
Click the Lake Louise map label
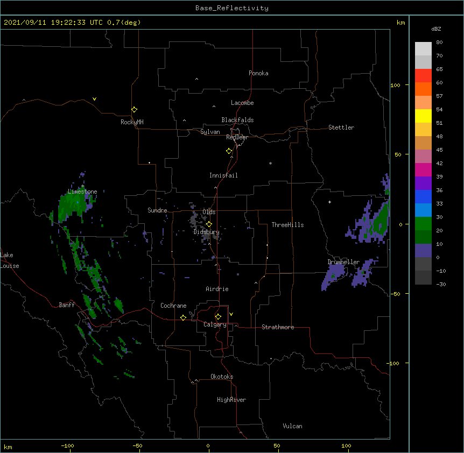10,260
